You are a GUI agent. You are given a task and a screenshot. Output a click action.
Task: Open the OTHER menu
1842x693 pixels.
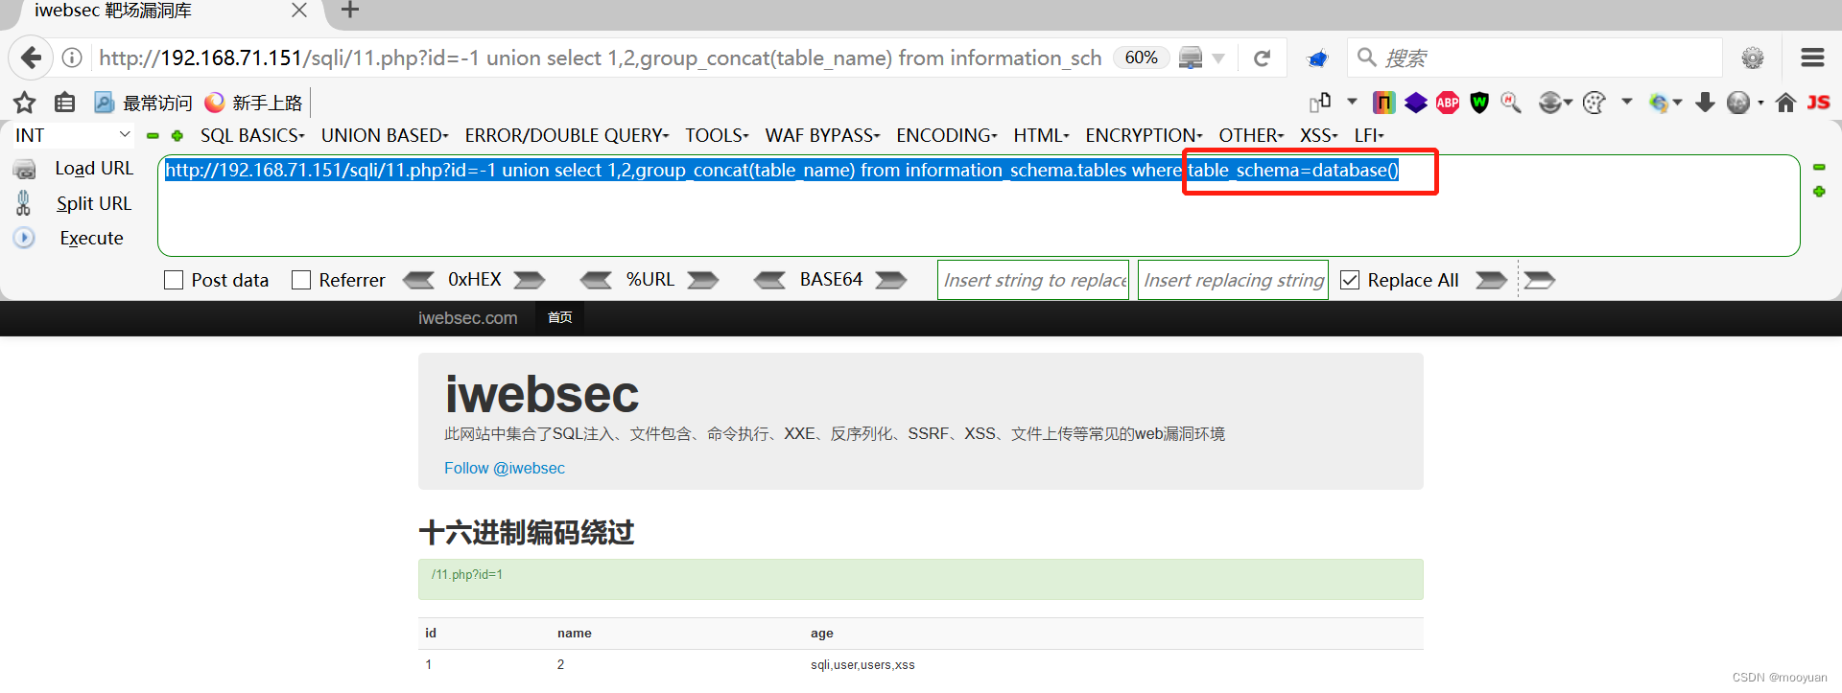pos(1251,135)
